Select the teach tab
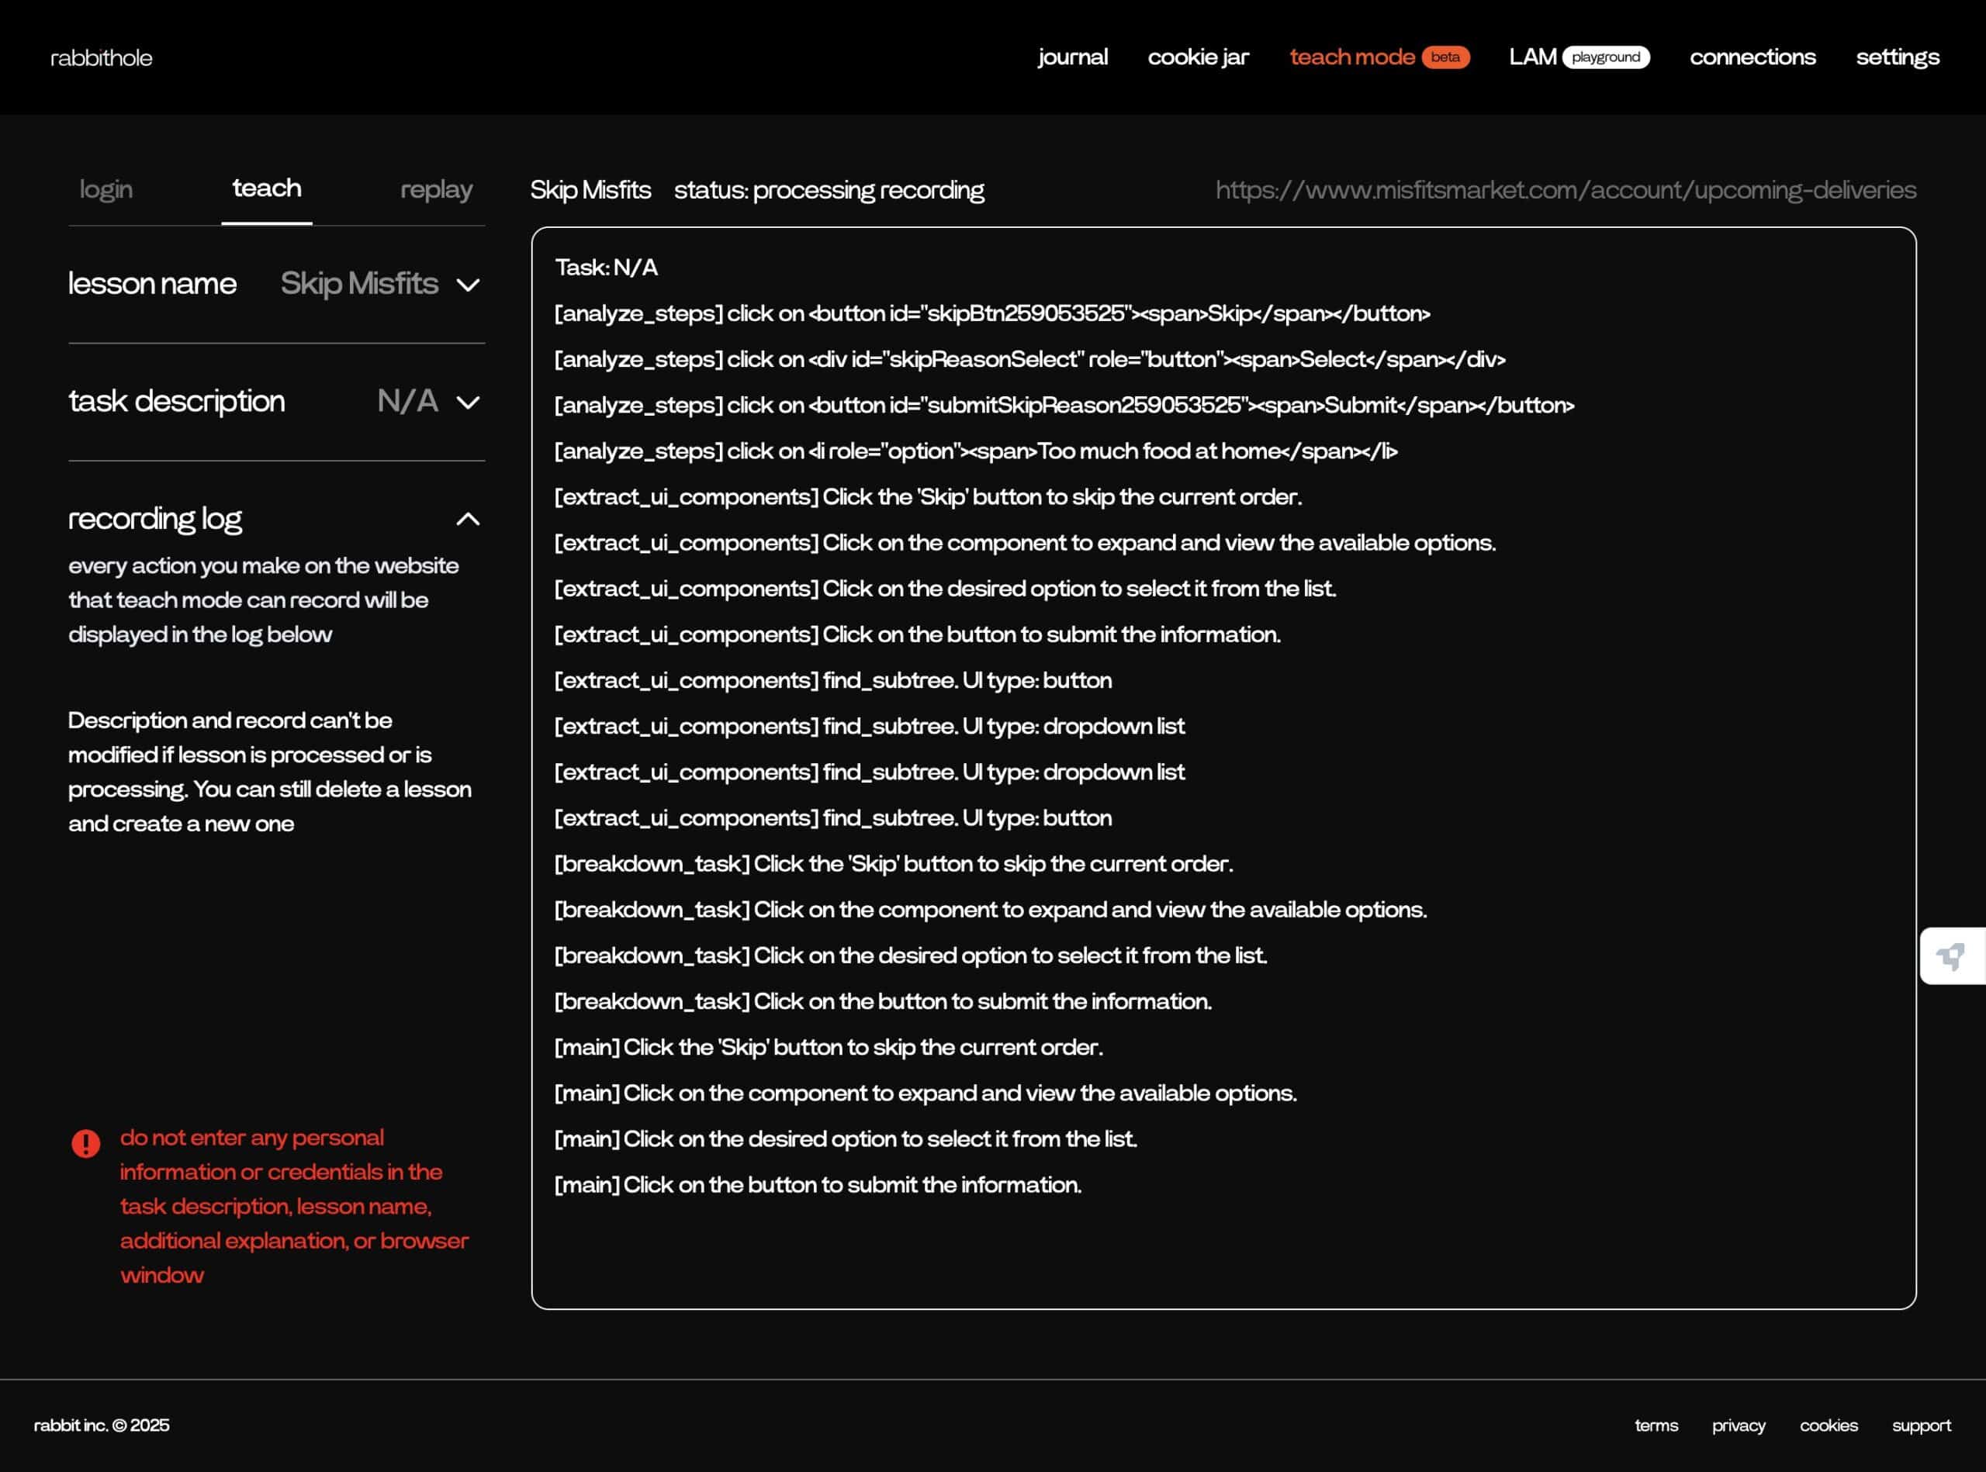Image resolution: width=1986 pixels, height=1472 pixels. 267,188
